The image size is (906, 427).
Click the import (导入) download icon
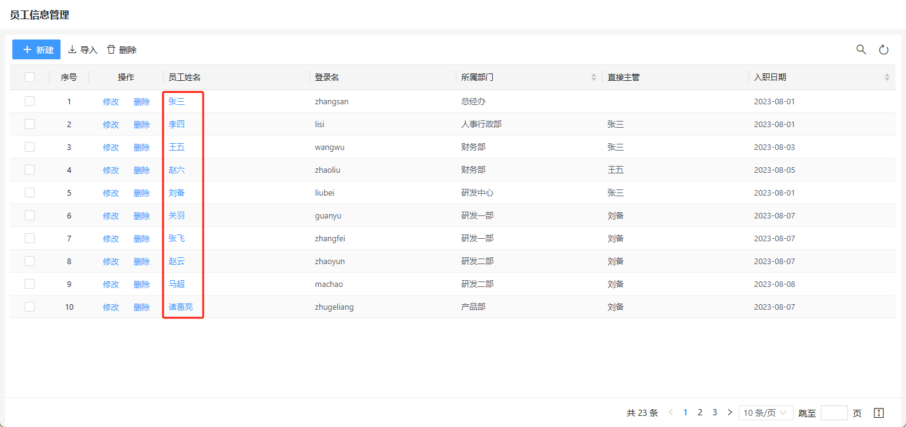[x=72, y=49]
